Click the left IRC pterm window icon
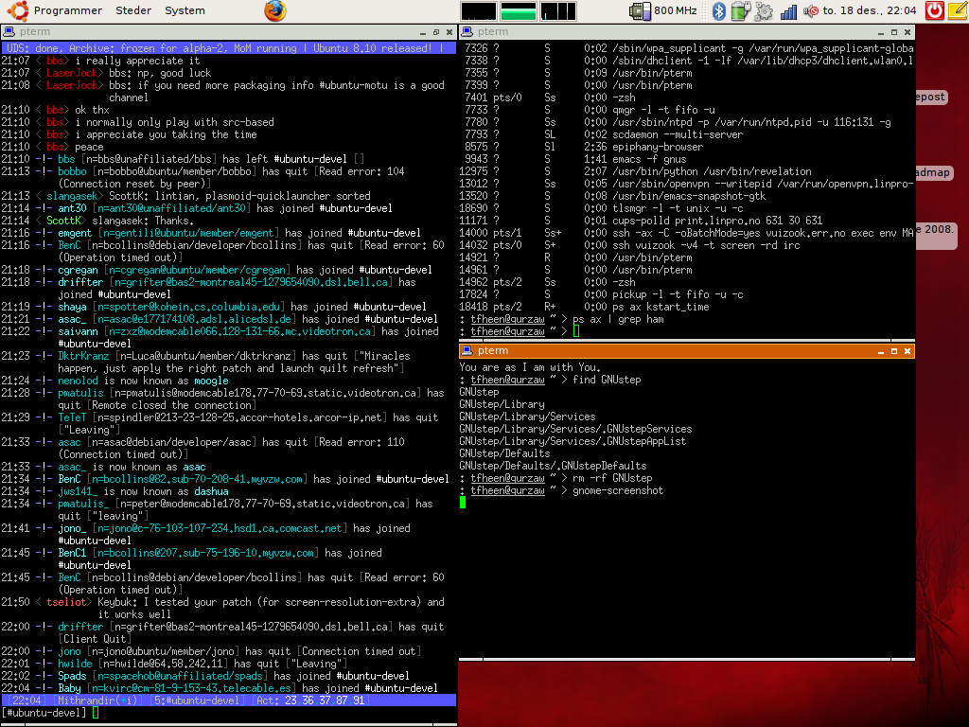The image size is (969, 727). point(9,31)
